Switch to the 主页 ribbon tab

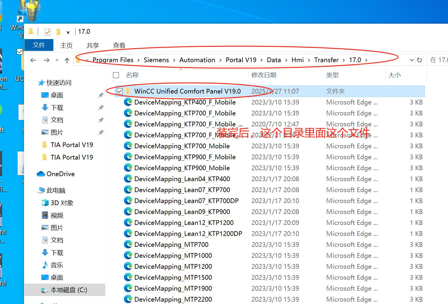coord(66,45)
